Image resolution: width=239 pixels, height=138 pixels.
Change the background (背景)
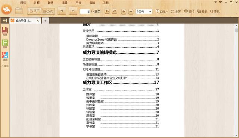coord(202,12)
